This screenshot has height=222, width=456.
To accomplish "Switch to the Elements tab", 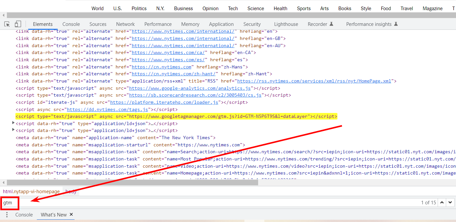I will tap(43, 24).
